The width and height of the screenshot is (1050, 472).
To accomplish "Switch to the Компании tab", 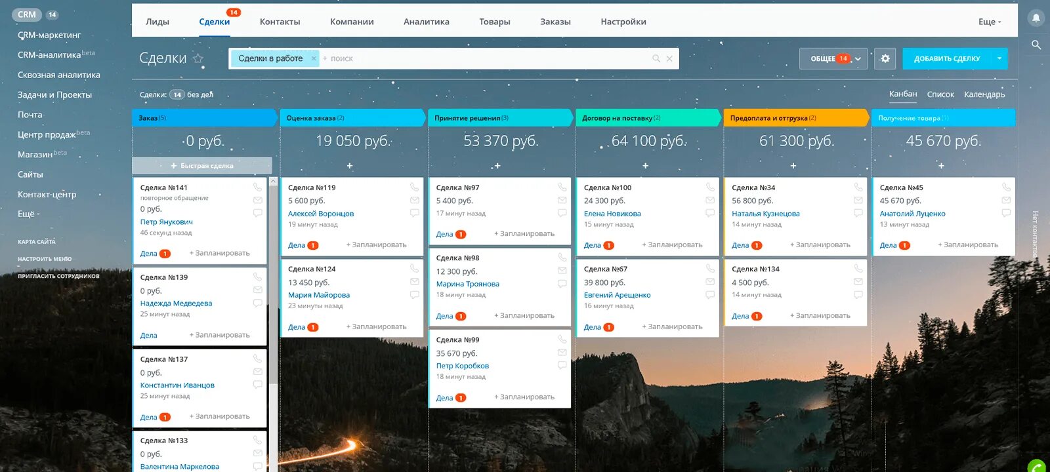I will 352,22.
